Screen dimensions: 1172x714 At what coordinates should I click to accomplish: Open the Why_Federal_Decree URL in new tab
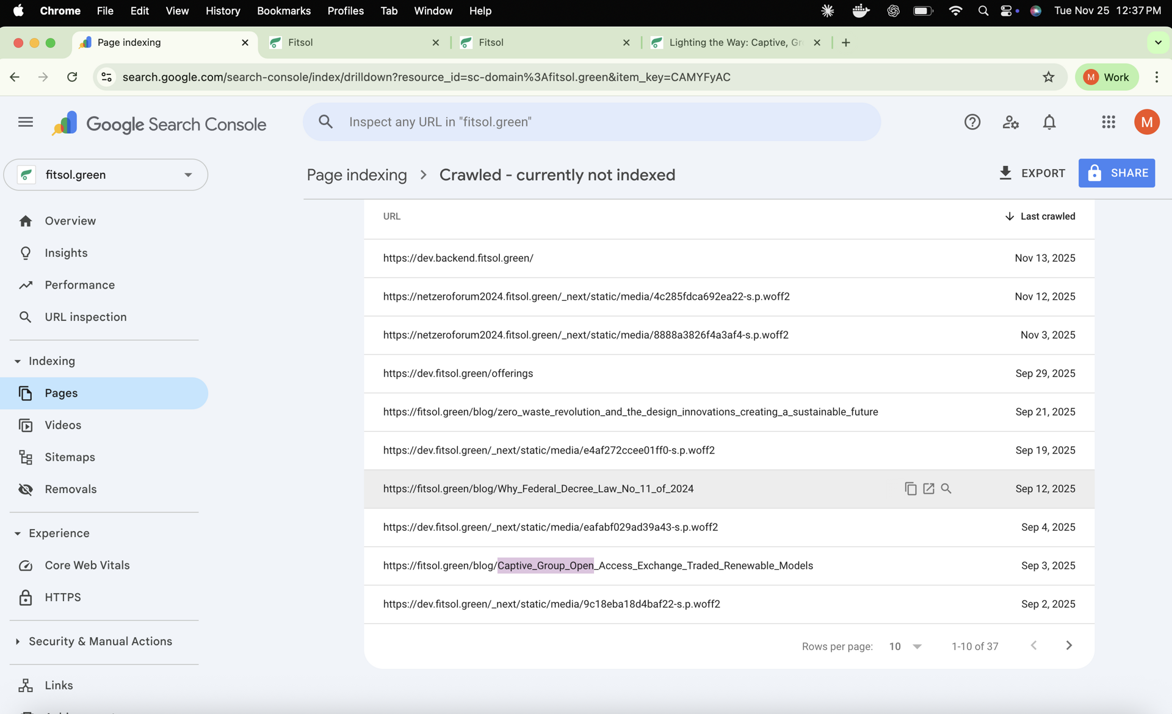928,488
